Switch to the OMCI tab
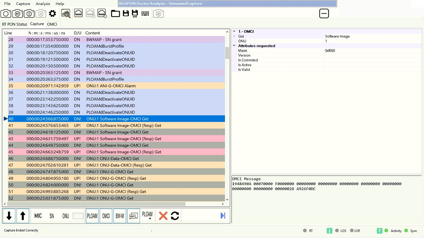 pyautogui.click(x=52, y=24)
